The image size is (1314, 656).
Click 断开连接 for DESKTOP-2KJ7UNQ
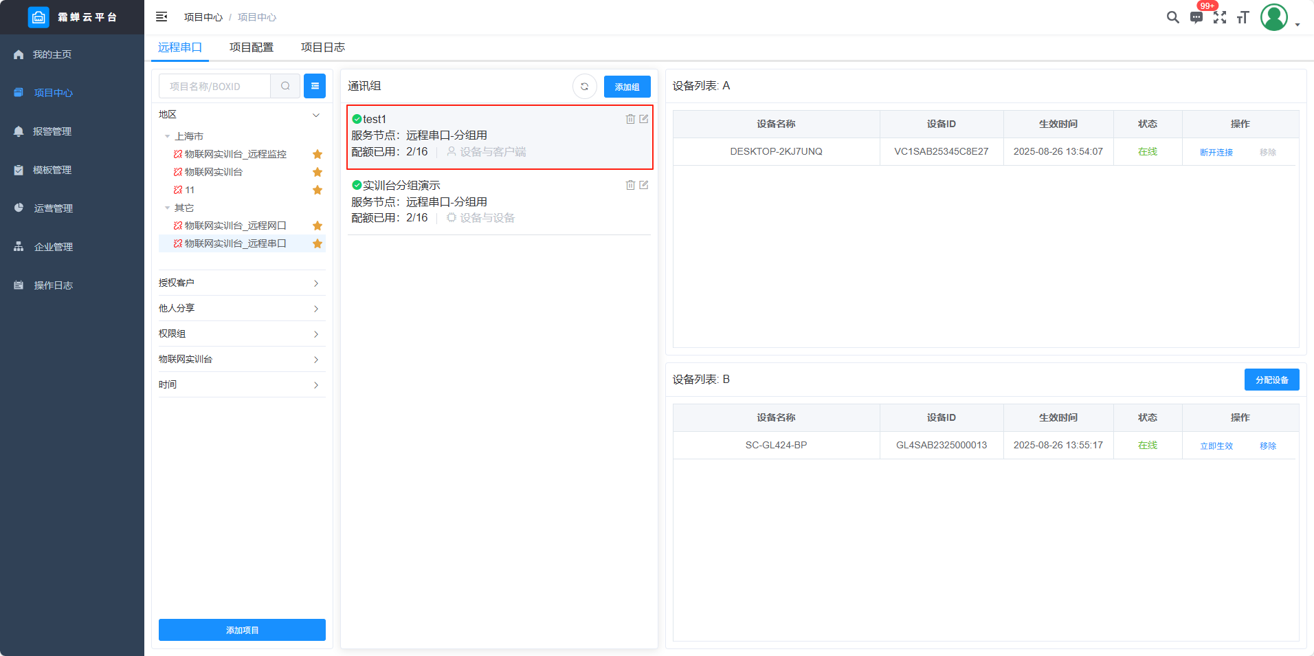pyautogui.click(x=1216, y=152)
